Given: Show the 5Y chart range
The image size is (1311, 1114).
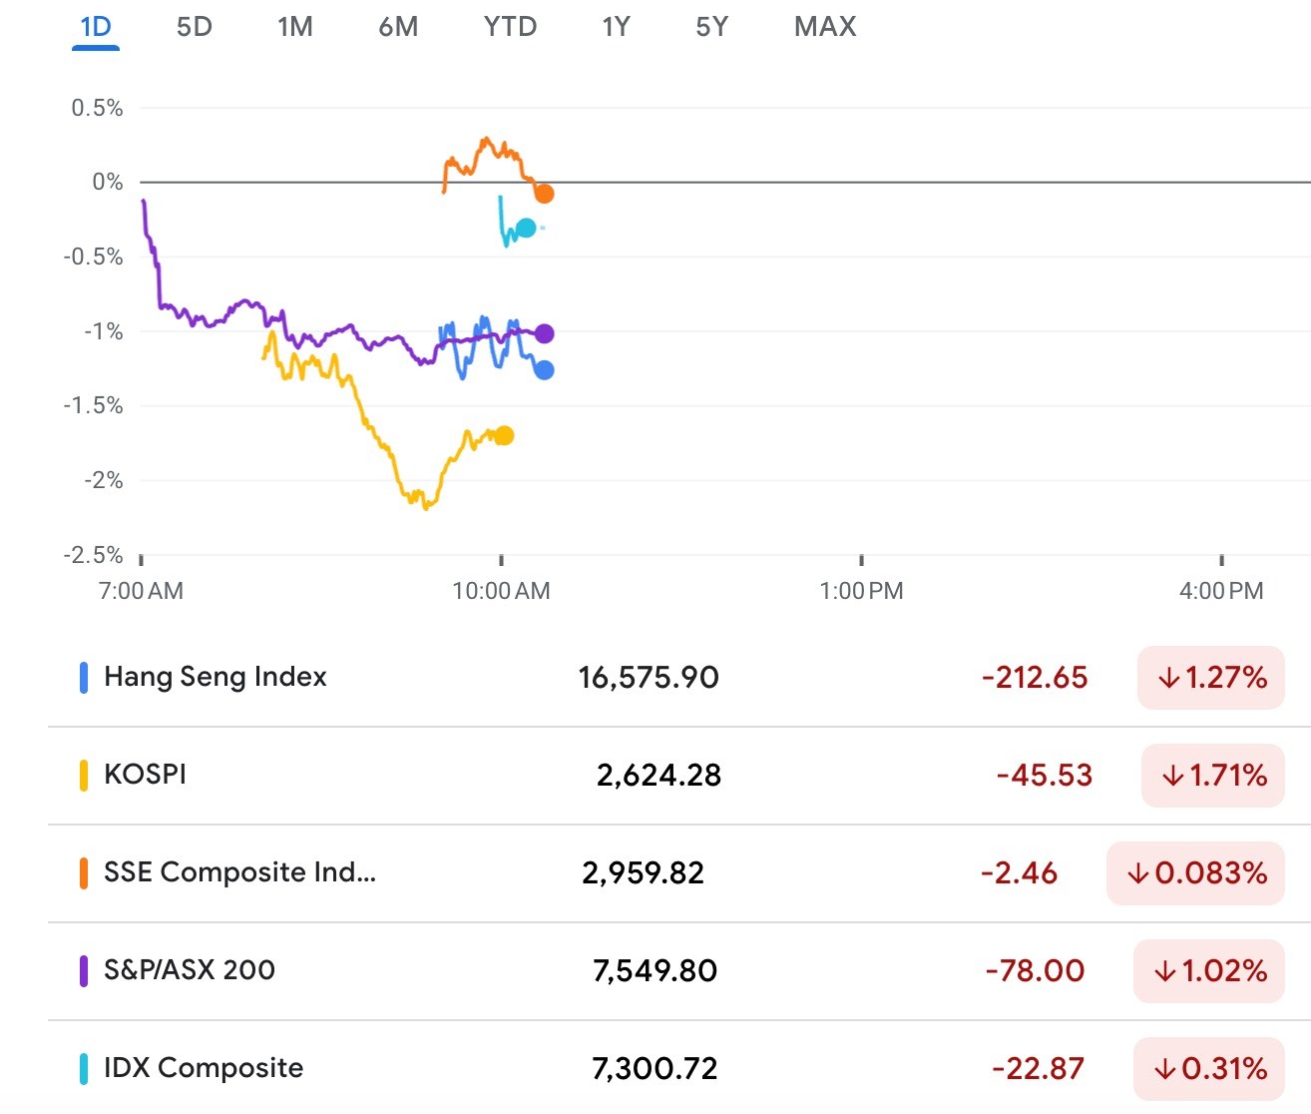Looking at the screenshot, I should [712, 26].
